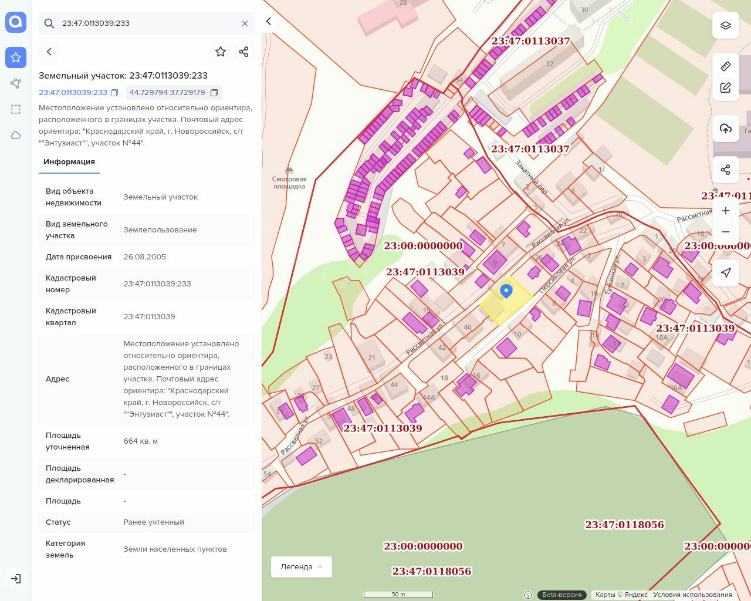This screenshot has width=751, height=601.
Task: Zoom in the map with plus button
Action: click(726, 211)
